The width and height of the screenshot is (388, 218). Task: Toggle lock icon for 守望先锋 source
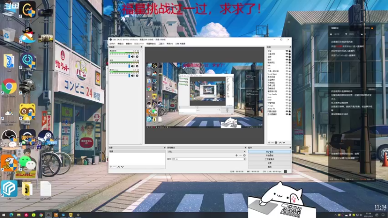(x=290, y=103)
